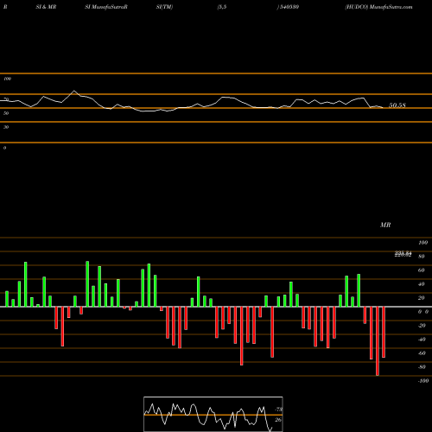Click the RSI axis label 0
This screenshot has height=432, width=432.
(x=4, y=148)
